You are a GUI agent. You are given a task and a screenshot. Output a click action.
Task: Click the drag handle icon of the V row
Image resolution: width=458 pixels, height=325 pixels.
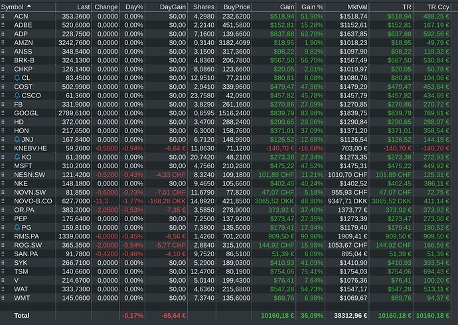(3, 280)
